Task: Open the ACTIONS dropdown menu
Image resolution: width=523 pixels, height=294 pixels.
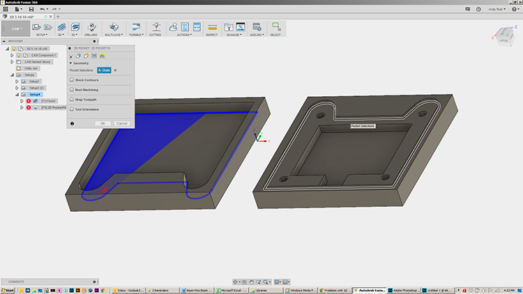Action: 184,35
